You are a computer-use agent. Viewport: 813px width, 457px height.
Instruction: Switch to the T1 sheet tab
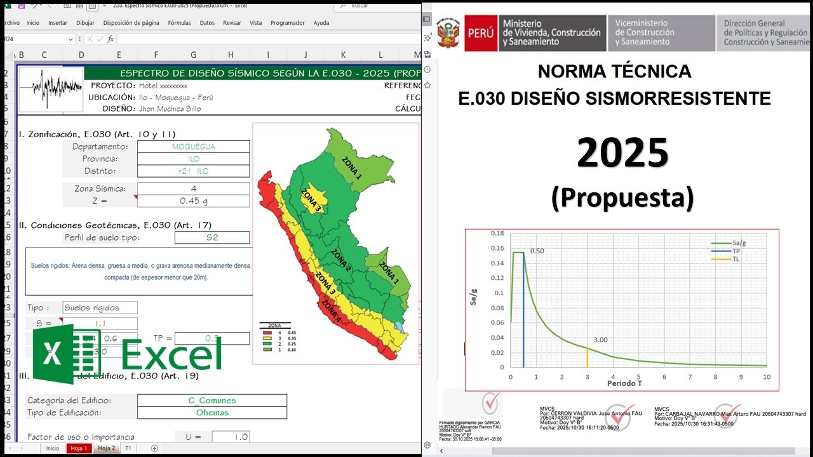click(128, 448)
